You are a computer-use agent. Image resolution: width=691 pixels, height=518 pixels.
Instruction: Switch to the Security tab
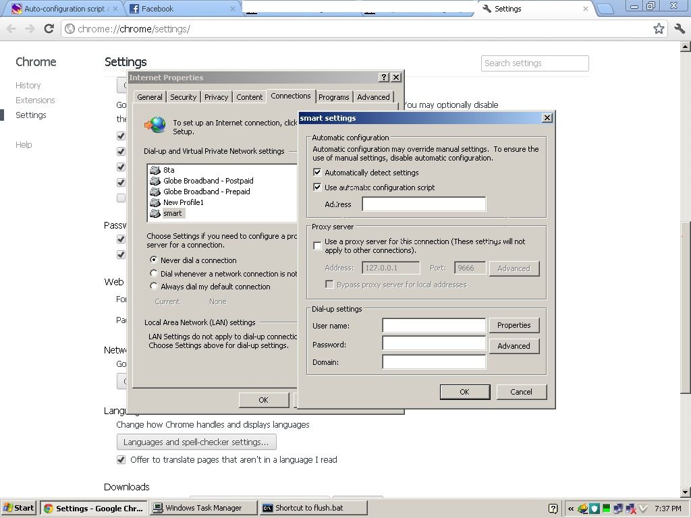click(x=184, y=97)
